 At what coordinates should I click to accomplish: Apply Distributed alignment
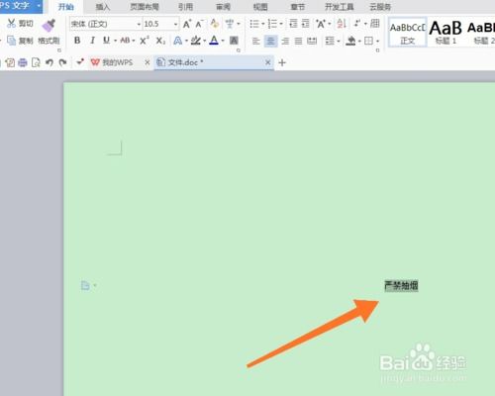pos(312,41)
